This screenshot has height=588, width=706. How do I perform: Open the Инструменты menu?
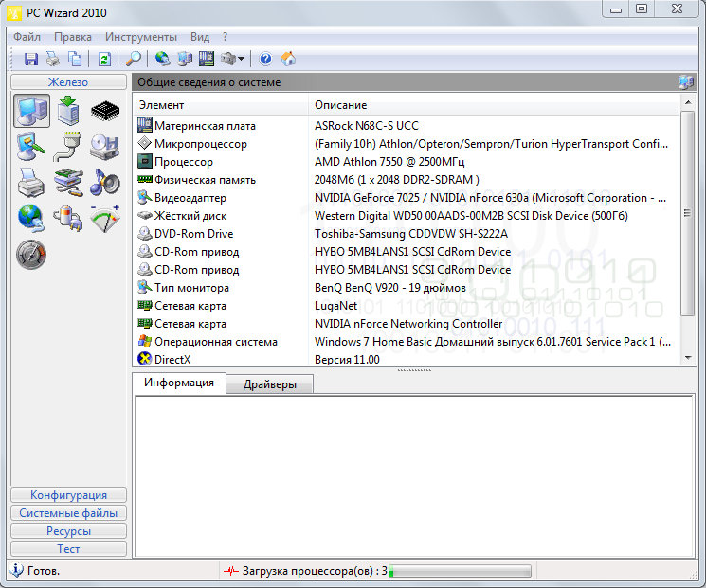pyautogui.click(x=141, y=37)
